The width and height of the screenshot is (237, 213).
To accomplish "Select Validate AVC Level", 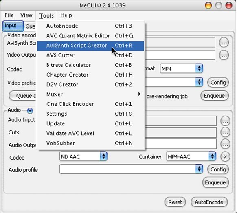I will tap(90, 133).
